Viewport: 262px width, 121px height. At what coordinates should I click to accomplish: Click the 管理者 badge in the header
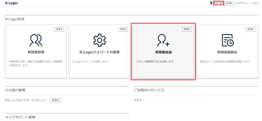point(229,3)
